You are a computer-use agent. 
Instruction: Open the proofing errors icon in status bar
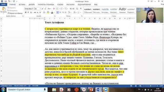point(29,86)
